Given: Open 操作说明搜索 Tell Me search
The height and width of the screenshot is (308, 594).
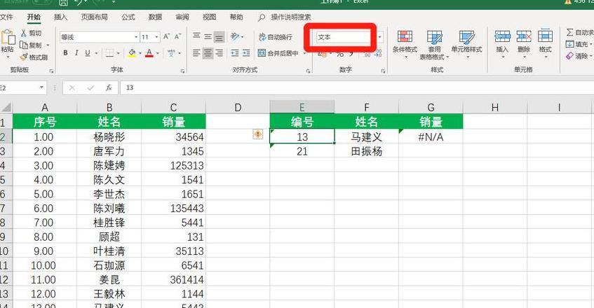Looking at the screenshot, I should (x=285, y=17).
